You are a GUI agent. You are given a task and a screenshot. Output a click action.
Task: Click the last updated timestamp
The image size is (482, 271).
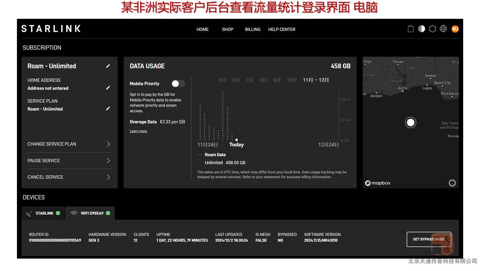click(x=232, y=240)
